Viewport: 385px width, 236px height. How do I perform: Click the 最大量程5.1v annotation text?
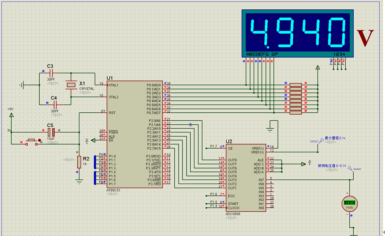pos(335,138)
